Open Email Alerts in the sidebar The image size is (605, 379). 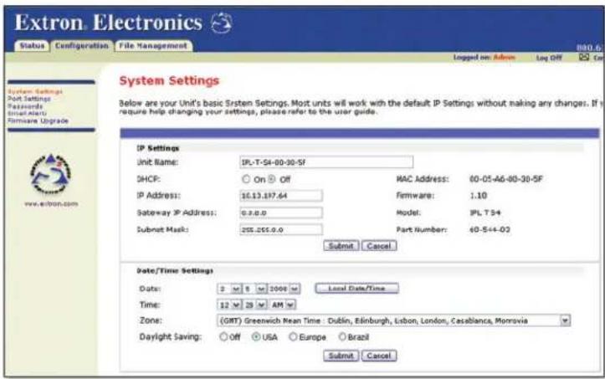point(27,114)
